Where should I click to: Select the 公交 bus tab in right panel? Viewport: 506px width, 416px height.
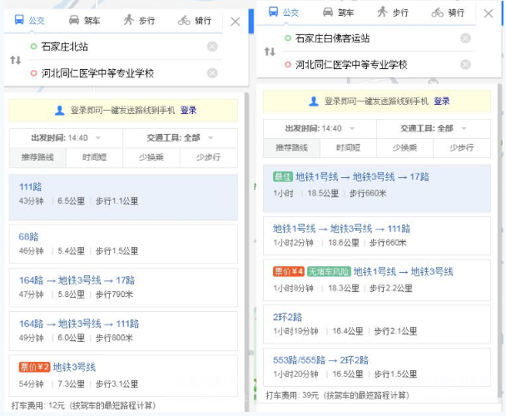click(284, 12)
